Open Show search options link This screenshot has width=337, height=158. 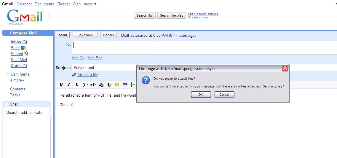(x=203, y=14)
